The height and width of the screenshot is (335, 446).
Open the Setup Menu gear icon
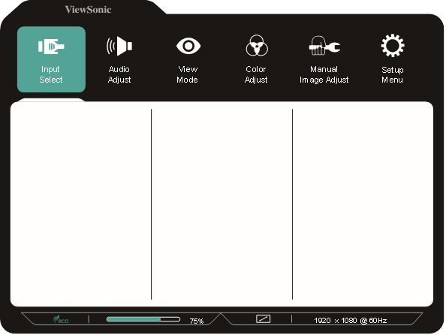393,46
